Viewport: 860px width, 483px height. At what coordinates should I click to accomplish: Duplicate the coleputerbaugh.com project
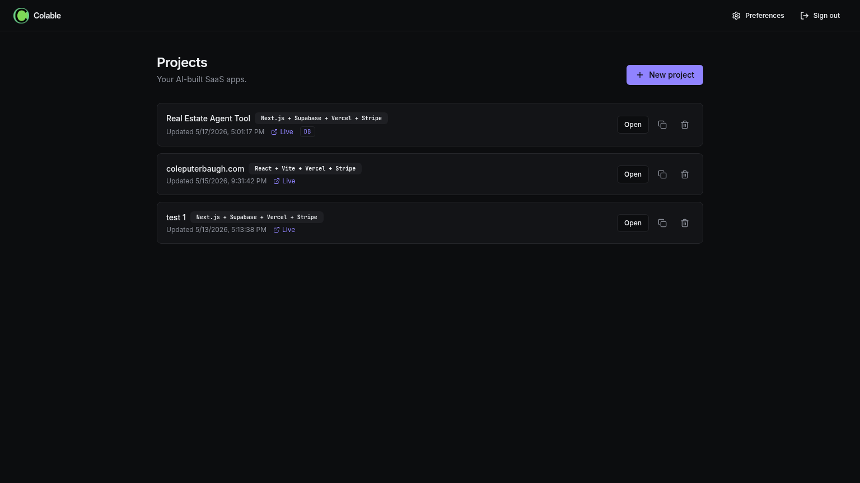tap(662, 174)
